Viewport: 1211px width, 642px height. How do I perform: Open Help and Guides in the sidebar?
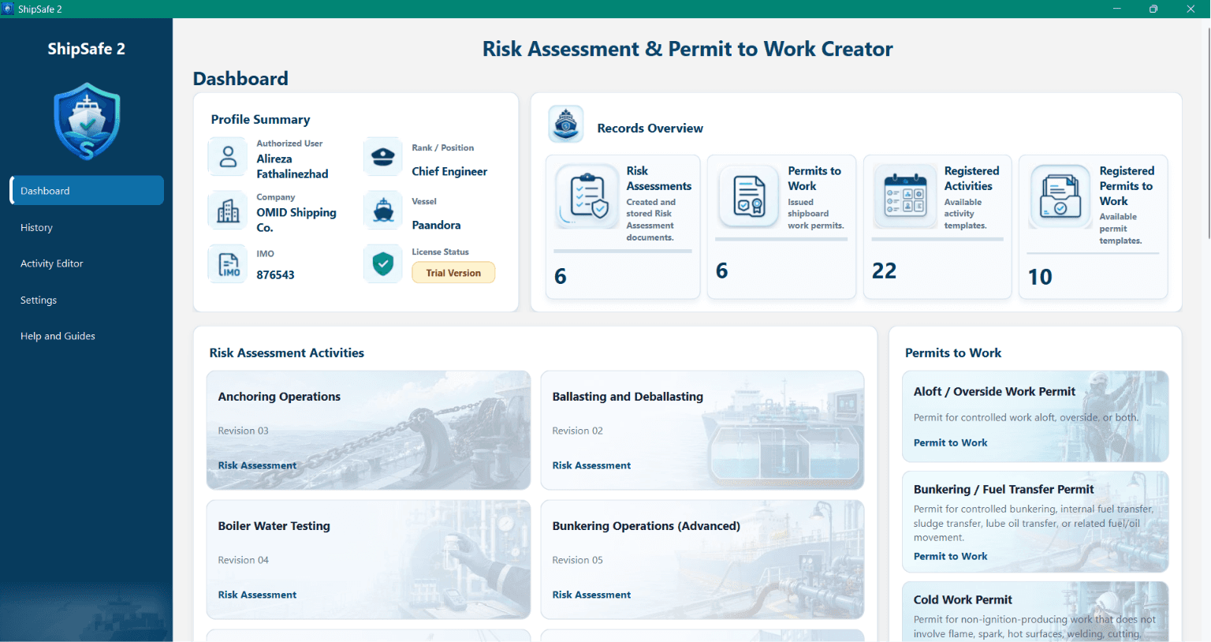(87, 336)
